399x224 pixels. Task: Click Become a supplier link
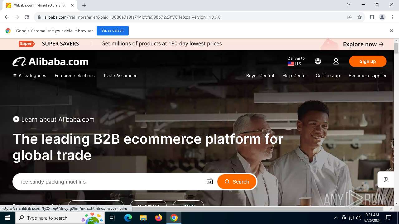368,76
